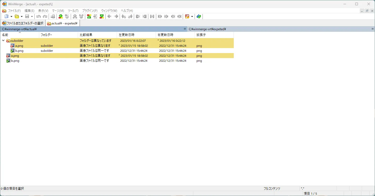Select the a.png row in subolder
375x196 pixels.
(18, 45)
